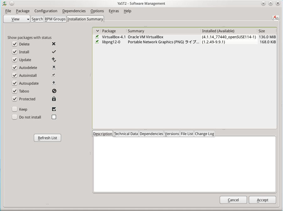Viewport: 283px width, 211px height.
Task: Enable the Keep checkbox
Action: point(15,109)
